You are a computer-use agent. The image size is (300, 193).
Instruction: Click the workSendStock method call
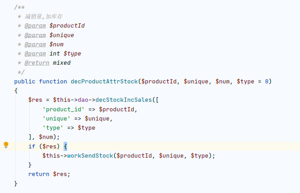point(90,156)
